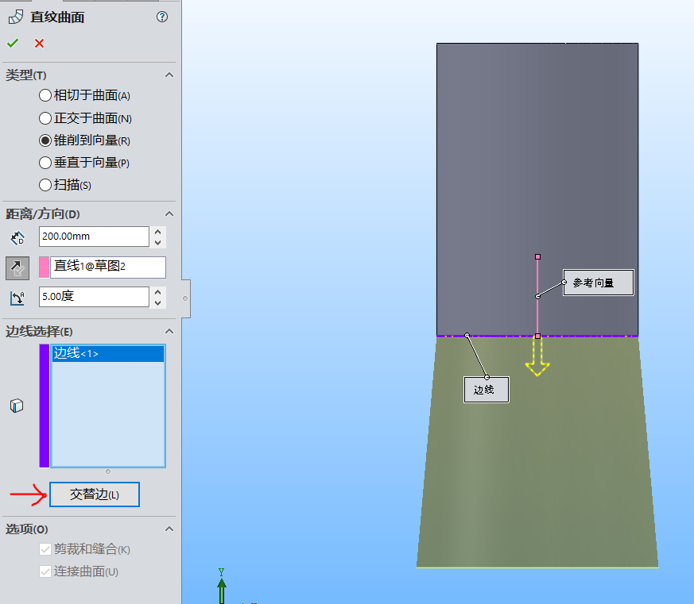Click the 边线 callout label in viewport

tap(487, 390)
